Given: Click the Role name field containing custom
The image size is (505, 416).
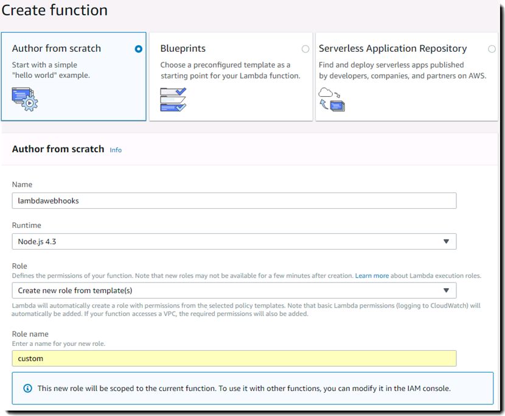Looking at the screenshot, I should point(234,359).
